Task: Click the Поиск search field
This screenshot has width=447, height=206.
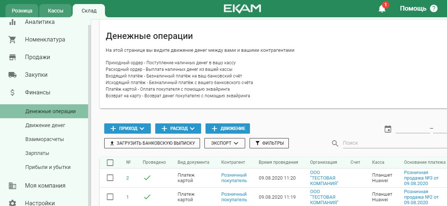Action: coord(395,143)
